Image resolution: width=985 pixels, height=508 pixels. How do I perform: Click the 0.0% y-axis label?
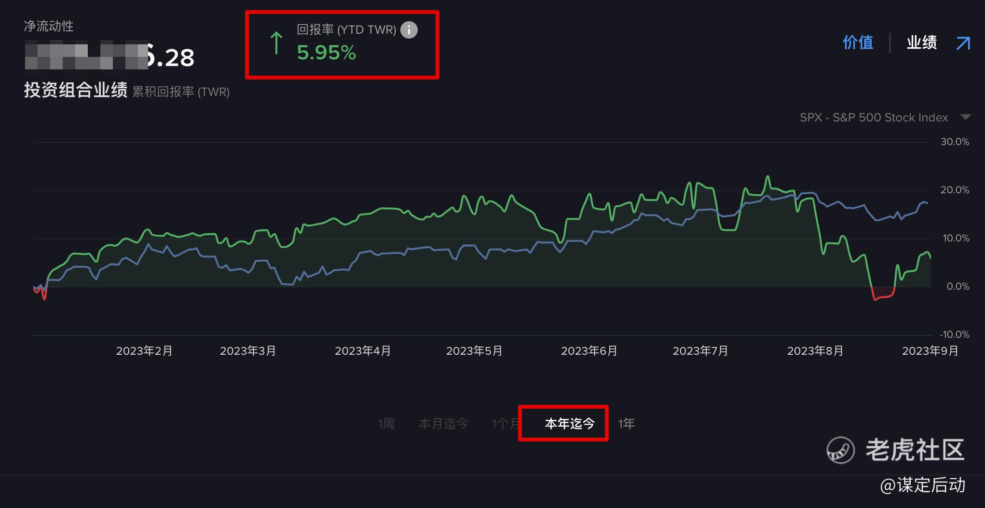tap(958, 286)
